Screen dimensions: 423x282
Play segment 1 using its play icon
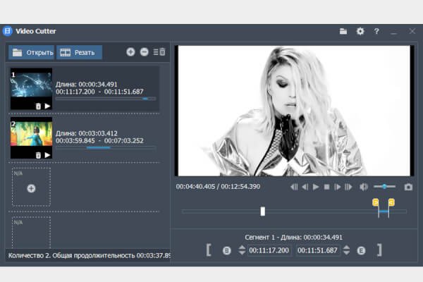(x=47, y=106)
